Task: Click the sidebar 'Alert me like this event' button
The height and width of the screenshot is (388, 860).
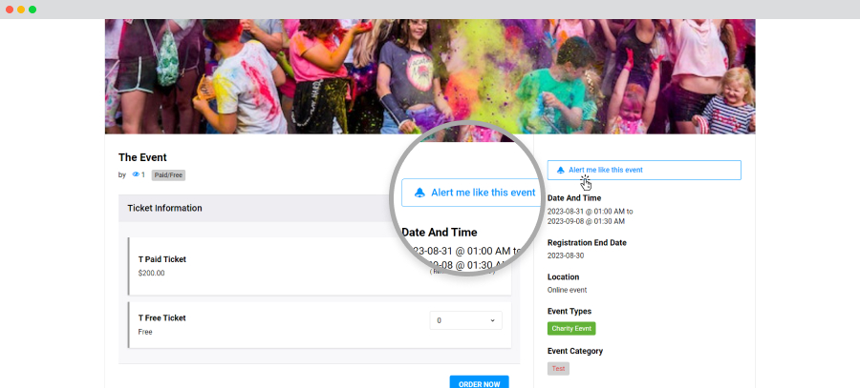Action: pyautogui.click(x=644, y=171)
